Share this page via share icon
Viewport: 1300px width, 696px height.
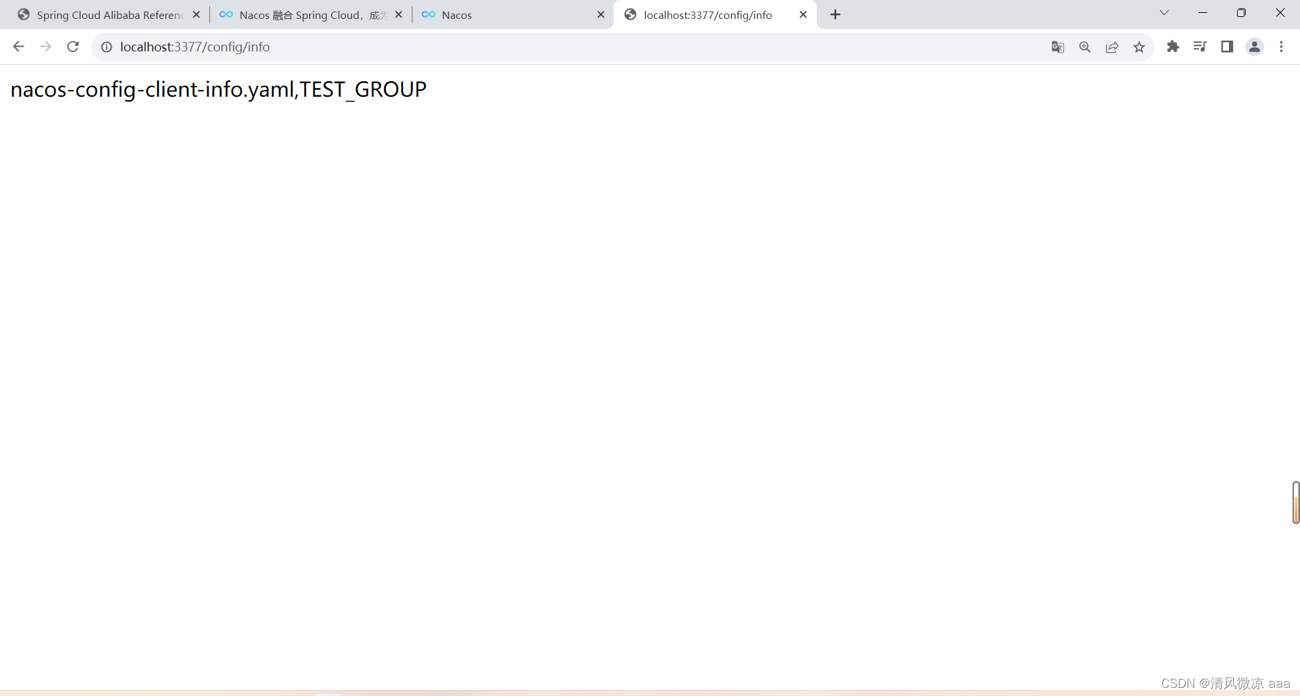point(1112,47)
